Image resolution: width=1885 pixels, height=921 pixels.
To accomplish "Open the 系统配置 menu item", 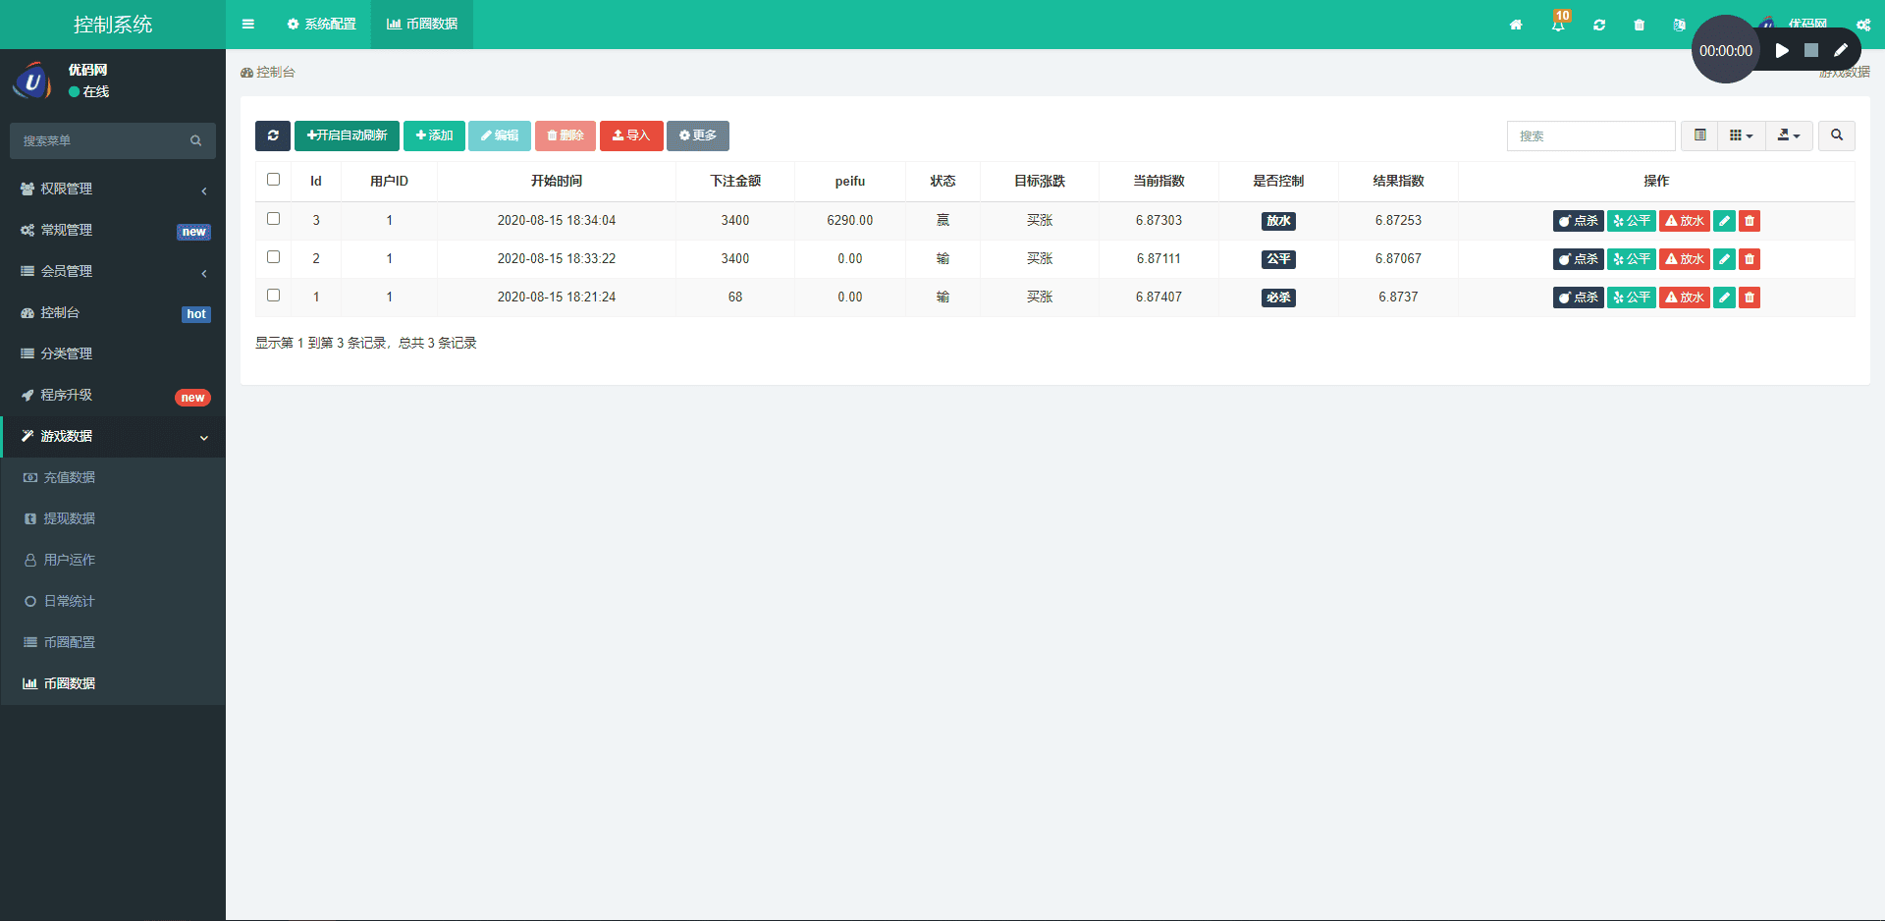I will click(x=321, y=25).
